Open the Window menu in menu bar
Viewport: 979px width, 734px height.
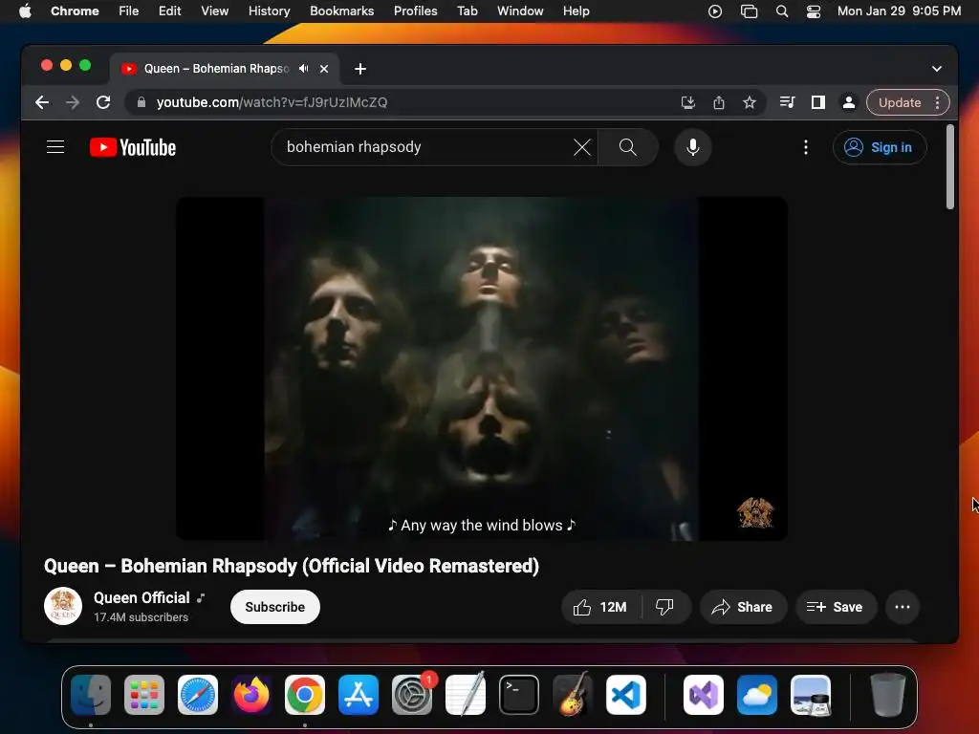[520, 11]
